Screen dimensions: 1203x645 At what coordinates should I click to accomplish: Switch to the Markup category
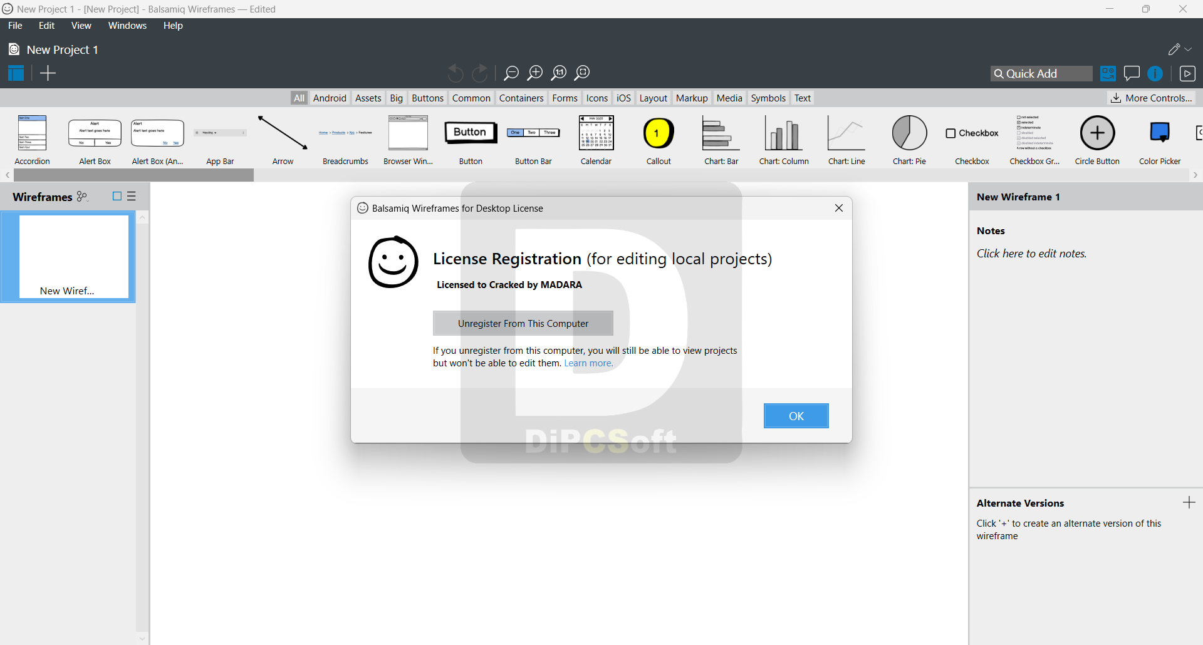tap(692, 98)
